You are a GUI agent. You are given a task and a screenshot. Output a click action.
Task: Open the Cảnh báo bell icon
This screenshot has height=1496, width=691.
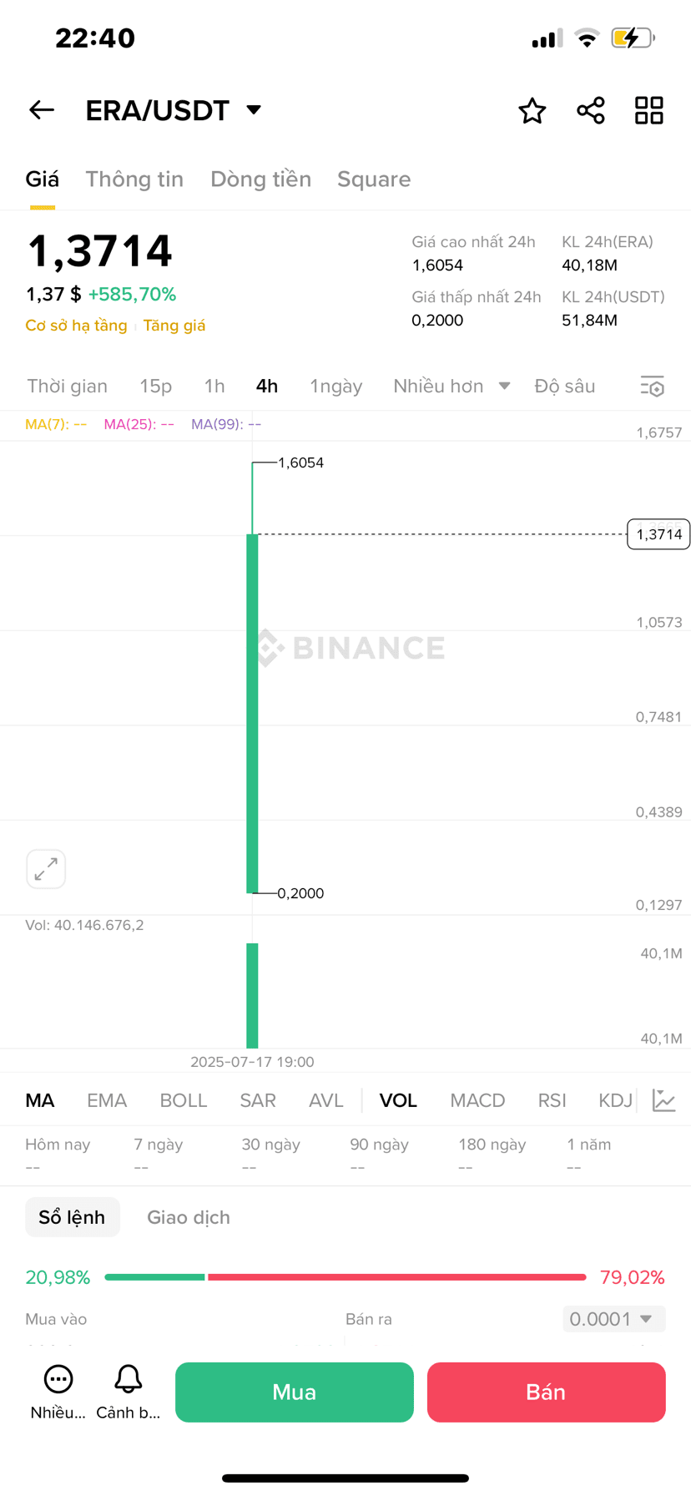click(x=128, y=1379)
